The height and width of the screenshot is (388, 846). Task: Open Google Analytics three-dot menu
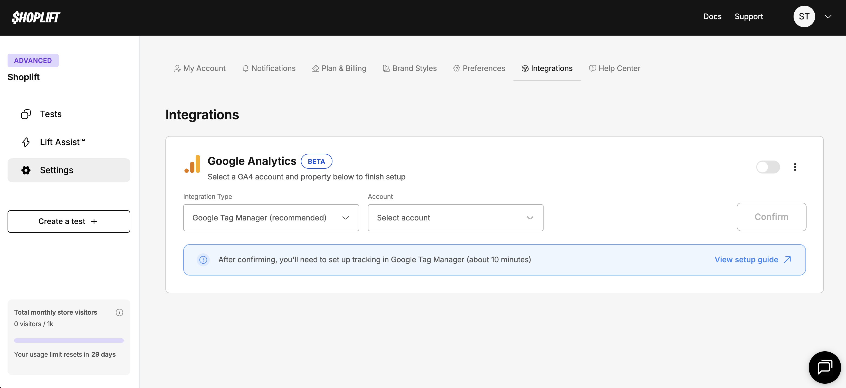tap(795, 167)
